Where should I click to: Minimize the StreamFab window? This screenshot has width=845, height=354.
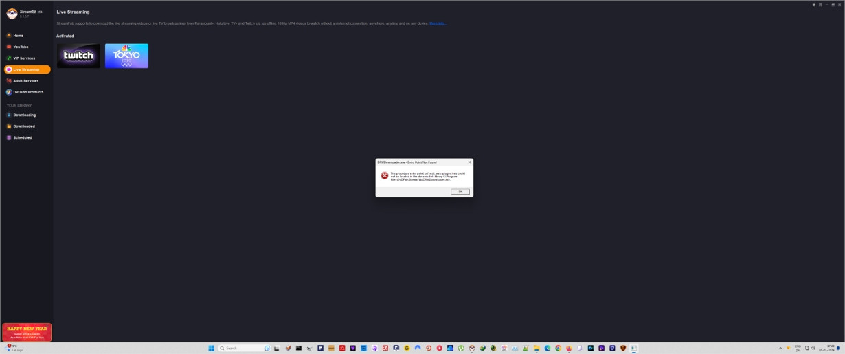[826, 5]
